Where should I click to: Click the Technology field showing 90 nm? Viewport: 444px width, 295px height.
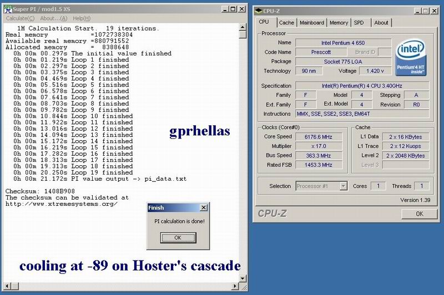309,71
